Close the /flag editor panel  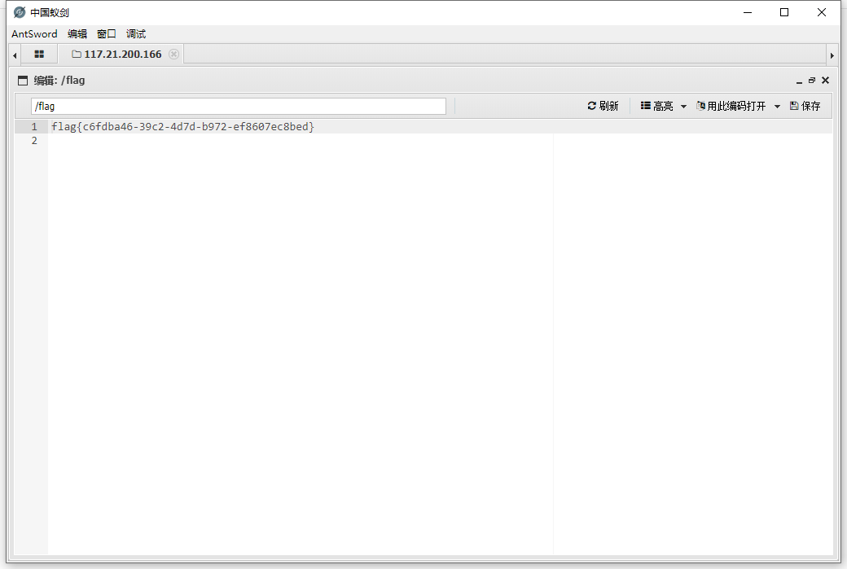(x=825, y=81)
